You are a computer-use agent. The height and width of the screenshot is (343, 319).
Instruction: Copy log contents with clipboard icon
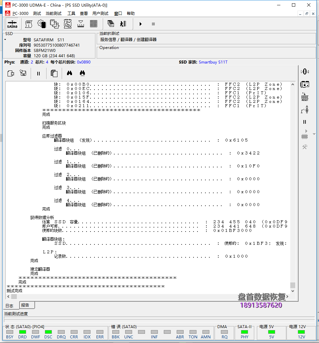[54, 73]
